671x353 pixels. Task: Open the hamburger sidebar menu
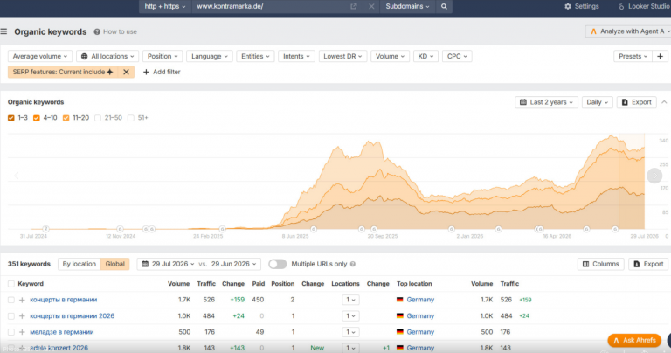click(3, 31)
